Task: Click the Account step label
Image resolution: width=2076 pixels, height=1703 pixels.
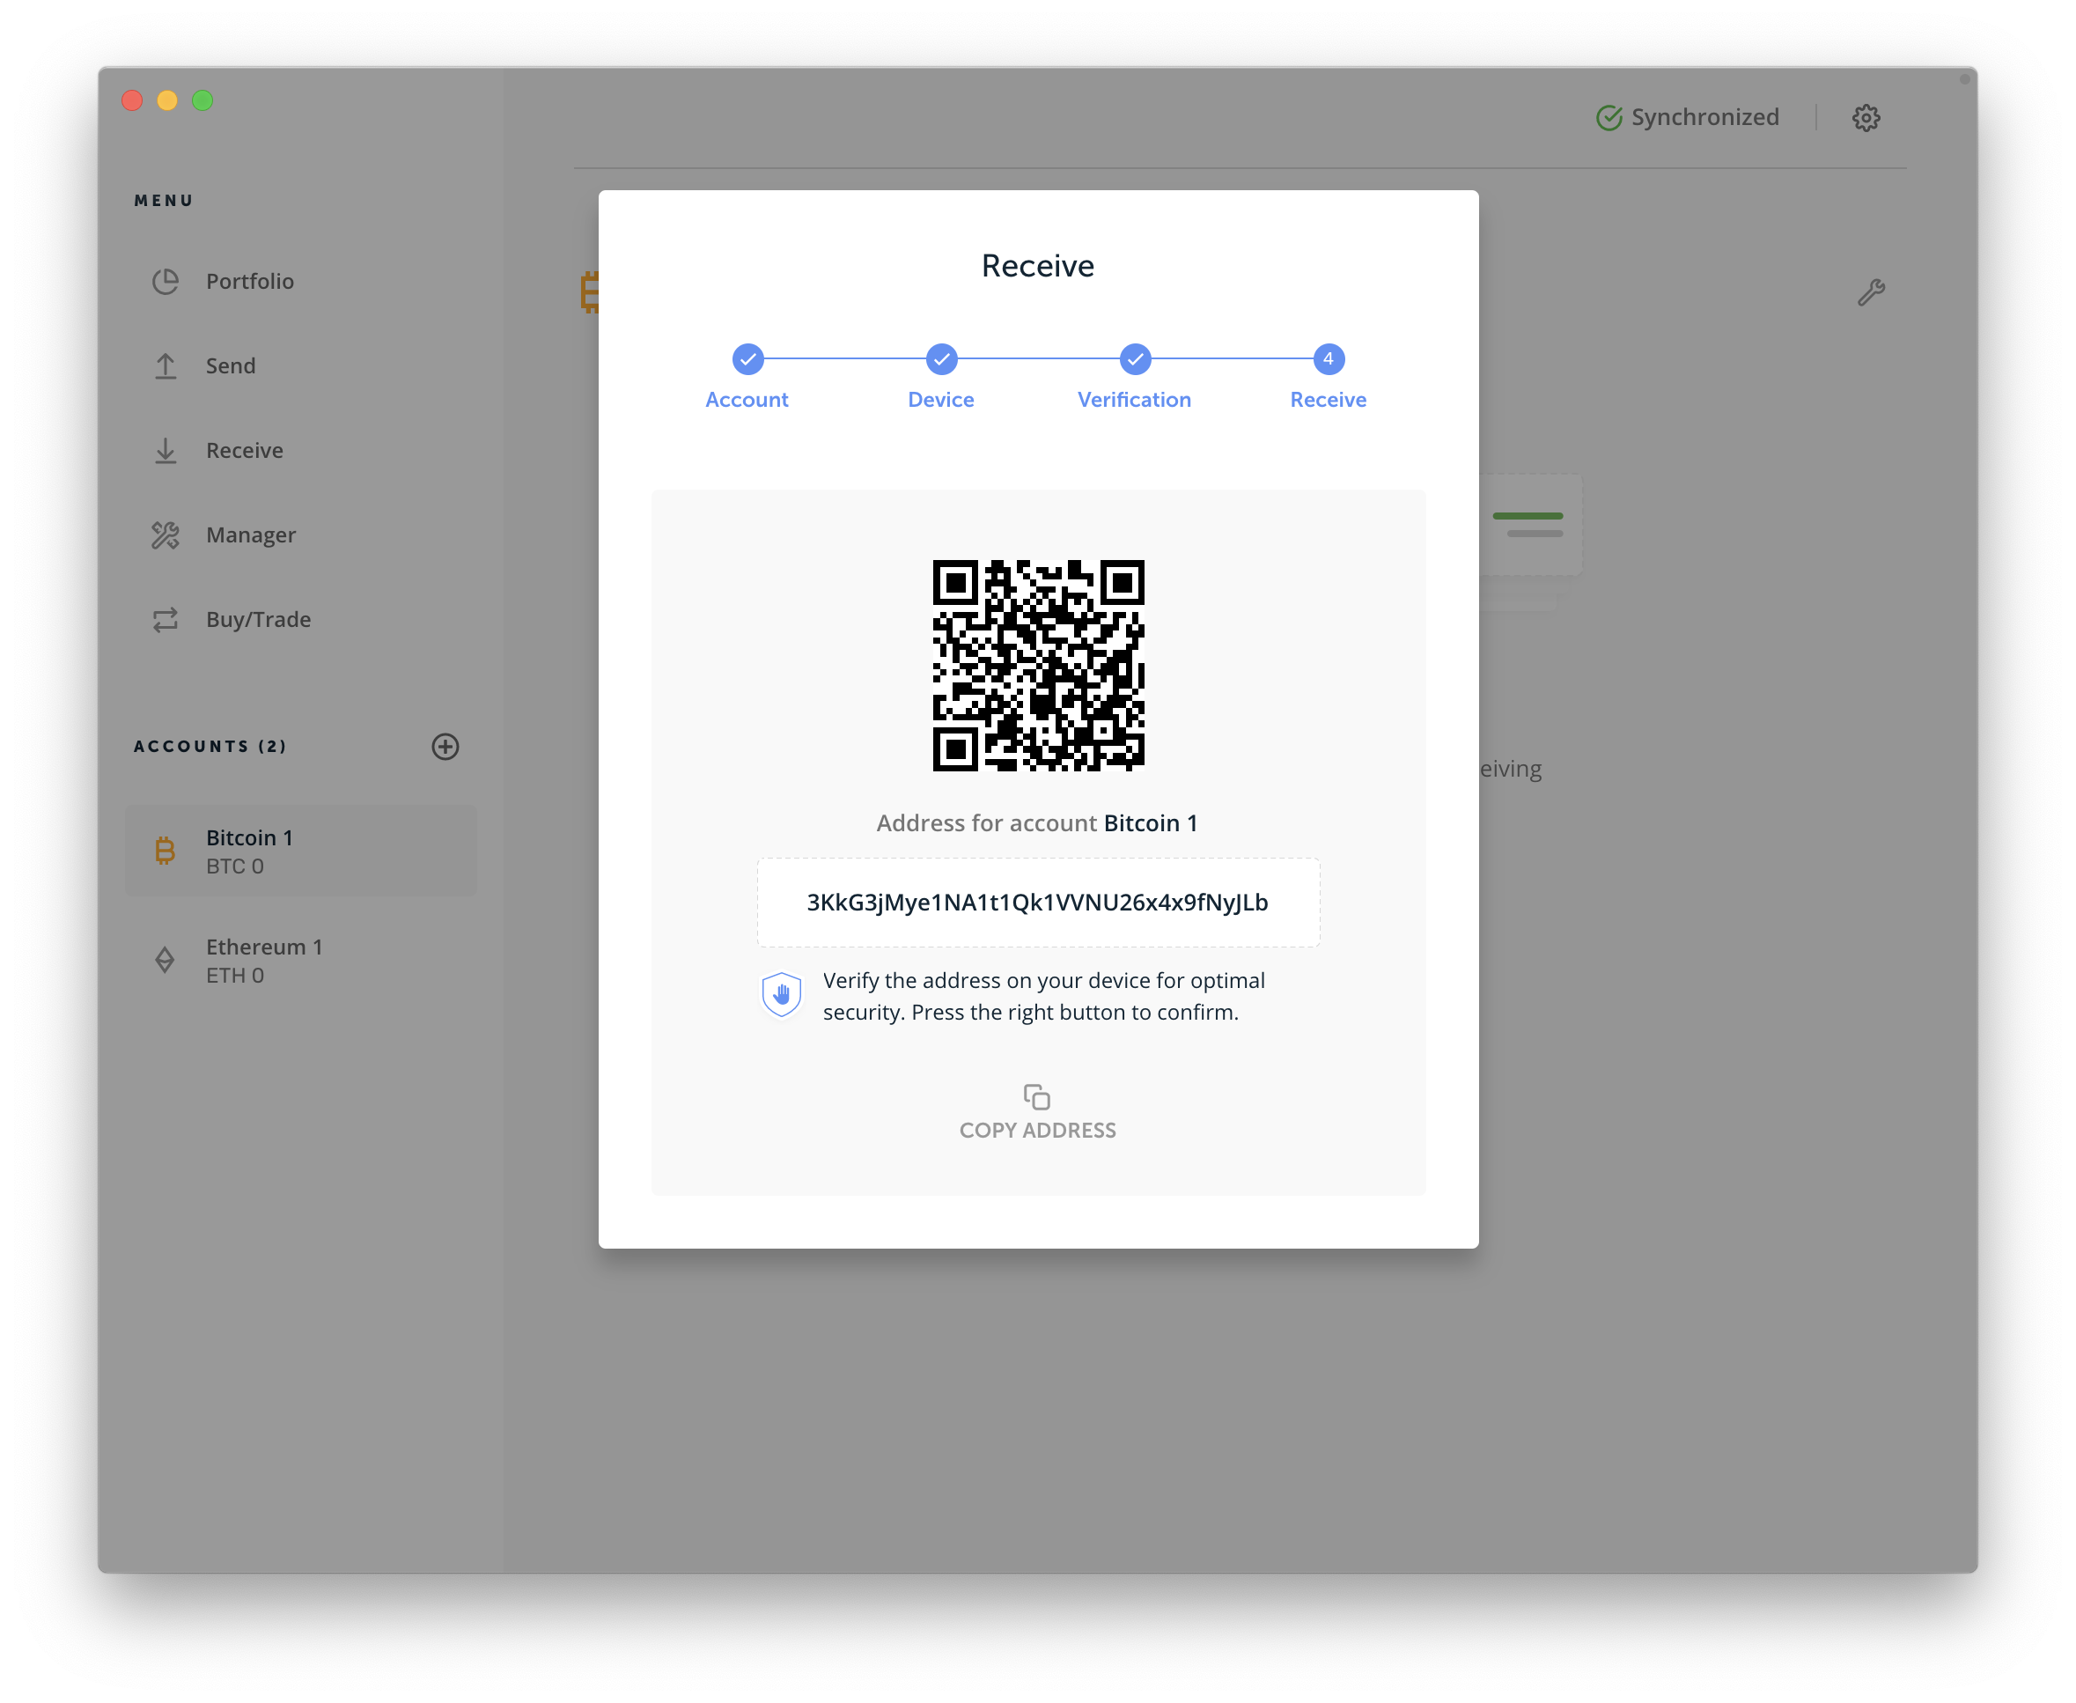Action: pos(747,401)
